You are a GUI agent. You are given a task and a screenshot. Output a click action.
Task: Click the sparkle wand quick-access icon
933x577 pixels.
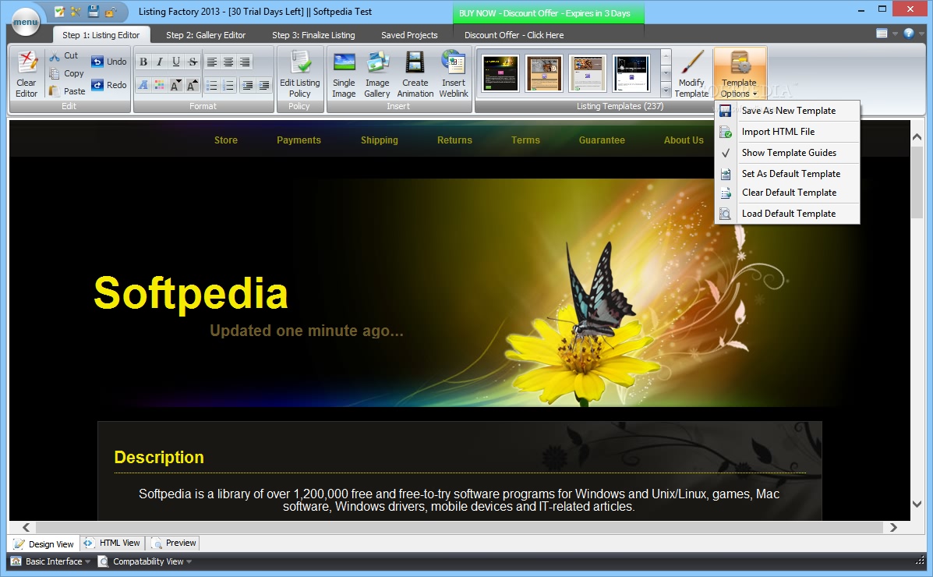[x=76, y=12]
